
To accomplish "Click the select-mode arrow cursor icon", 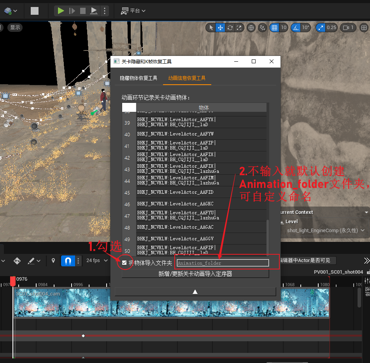I will 210,28.
